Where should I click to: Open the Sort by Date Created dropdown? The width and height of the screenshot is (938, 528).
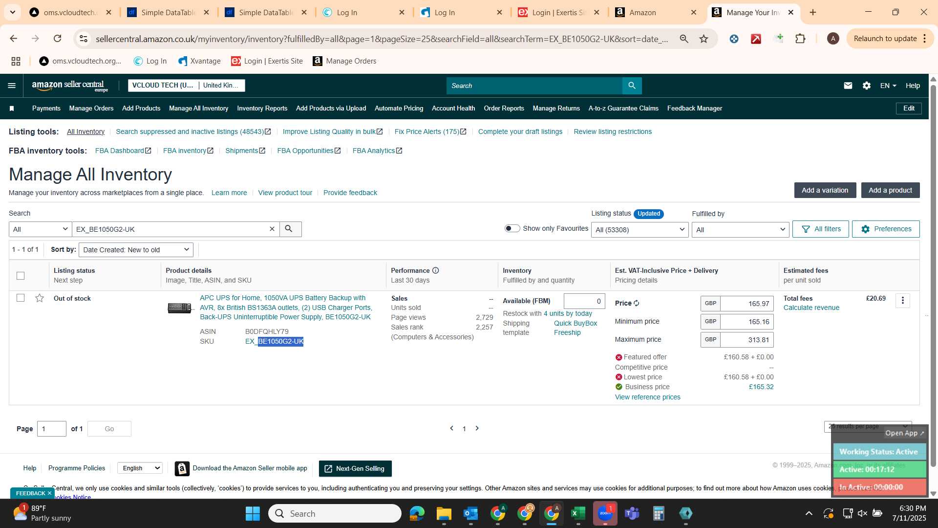[136, 250]
